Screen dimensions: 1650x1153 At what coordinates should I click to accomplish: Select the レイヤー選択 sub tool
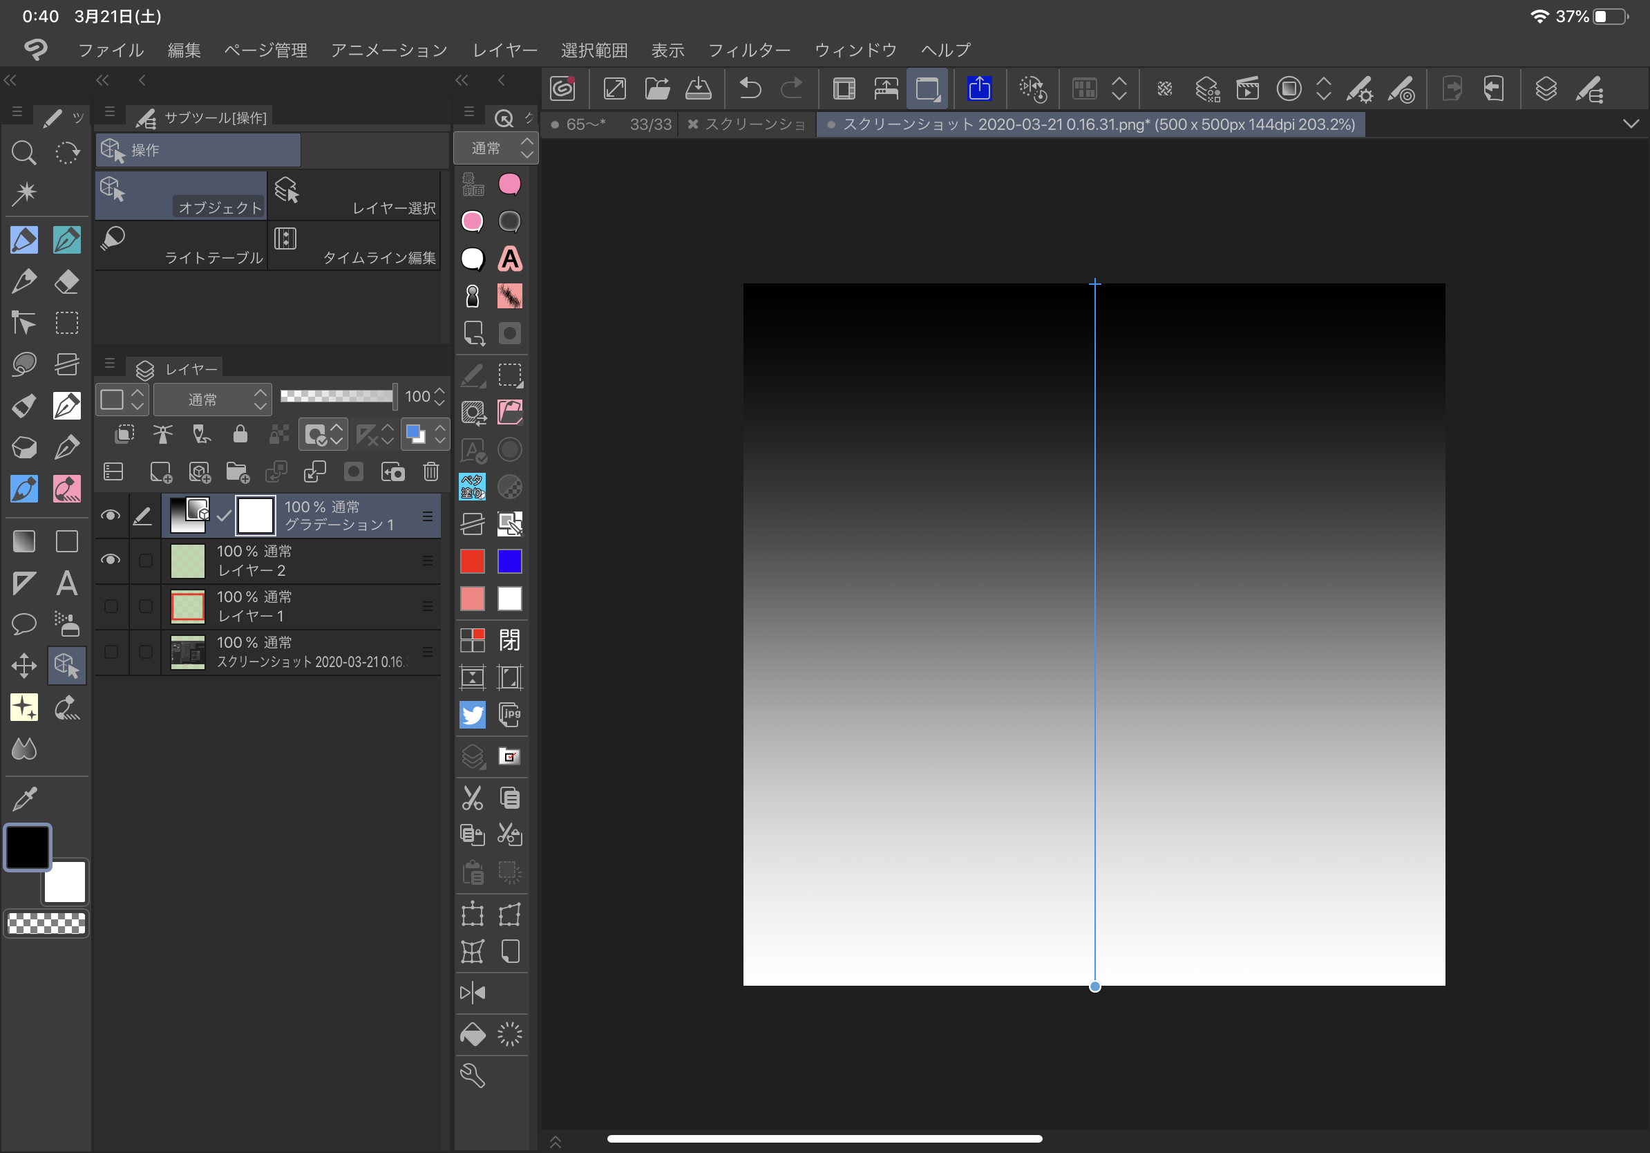(355, 196)
